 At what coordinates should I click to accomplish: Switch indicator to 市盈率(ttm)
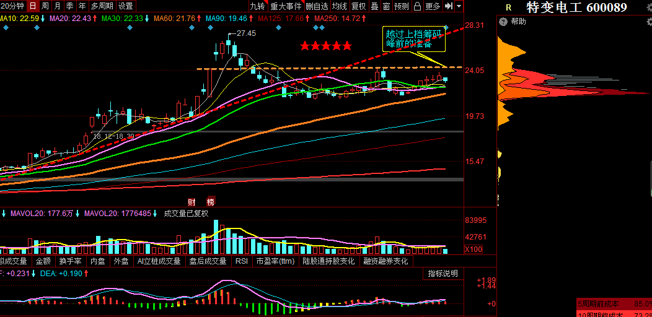[275, 261]
